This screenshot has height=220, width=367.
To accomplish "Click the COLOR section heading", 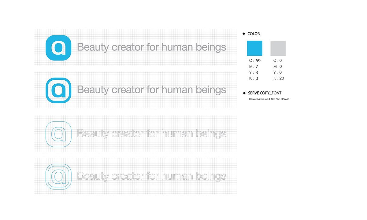I will pos(254,34).
